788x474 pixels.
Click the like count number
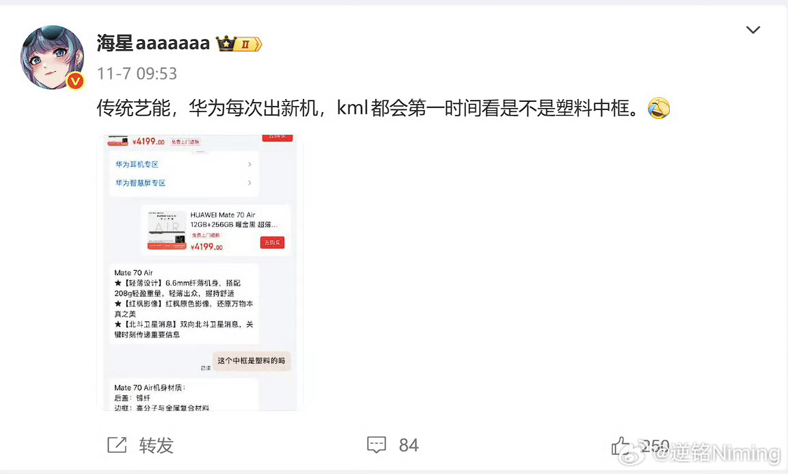tap(655, 445)
